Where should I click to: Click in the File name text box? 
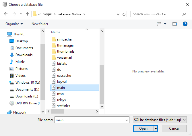coord(89,120)
